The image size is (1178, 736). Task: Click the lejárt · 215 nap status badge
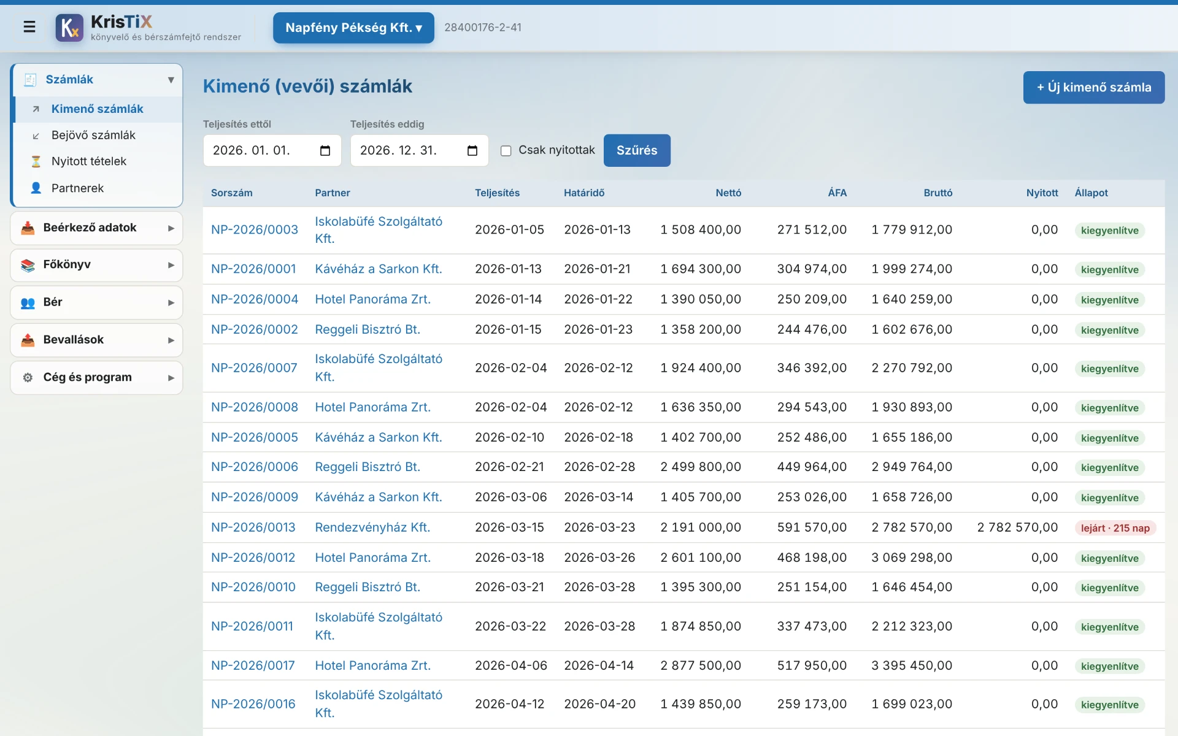click(x=1115, y=528)
